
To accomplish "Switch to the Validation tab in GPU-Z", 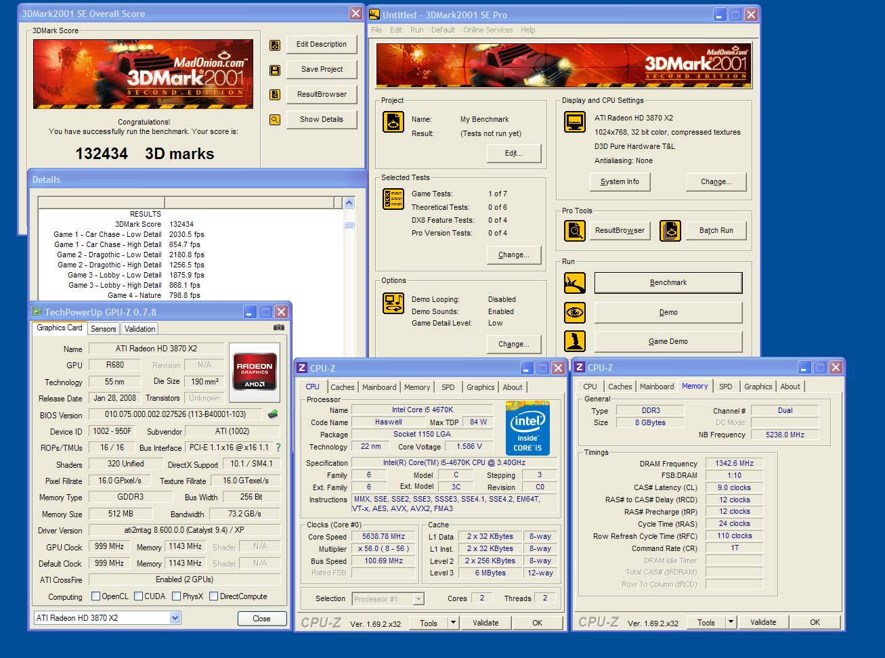I will click(140, 329).
